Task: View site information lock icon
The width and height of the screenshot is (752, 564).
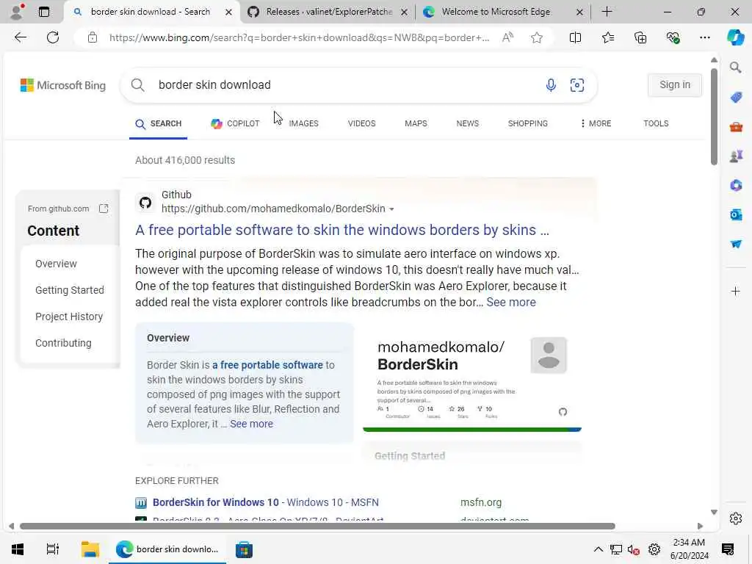Action: point(93,37)
